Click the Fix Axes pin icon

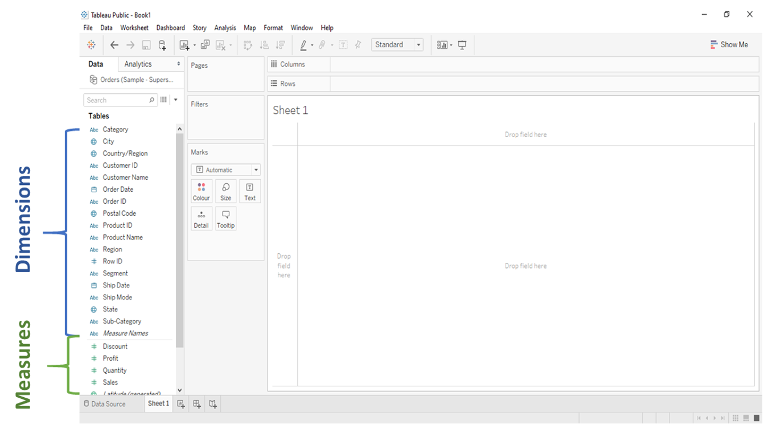(x=358, y=45)
